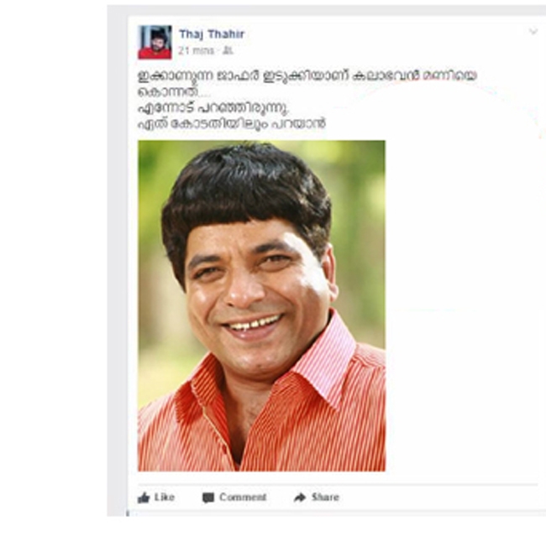The image size is (546, 542).
Task: Click the Share text label
Action: pos(325,498)
